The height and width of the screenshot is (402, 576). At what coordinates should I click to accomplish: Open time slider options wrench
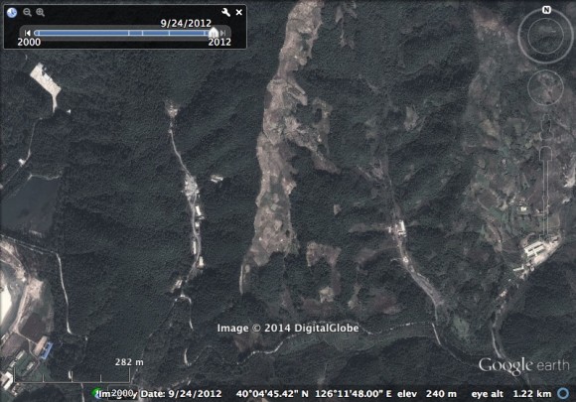point(225,12)
